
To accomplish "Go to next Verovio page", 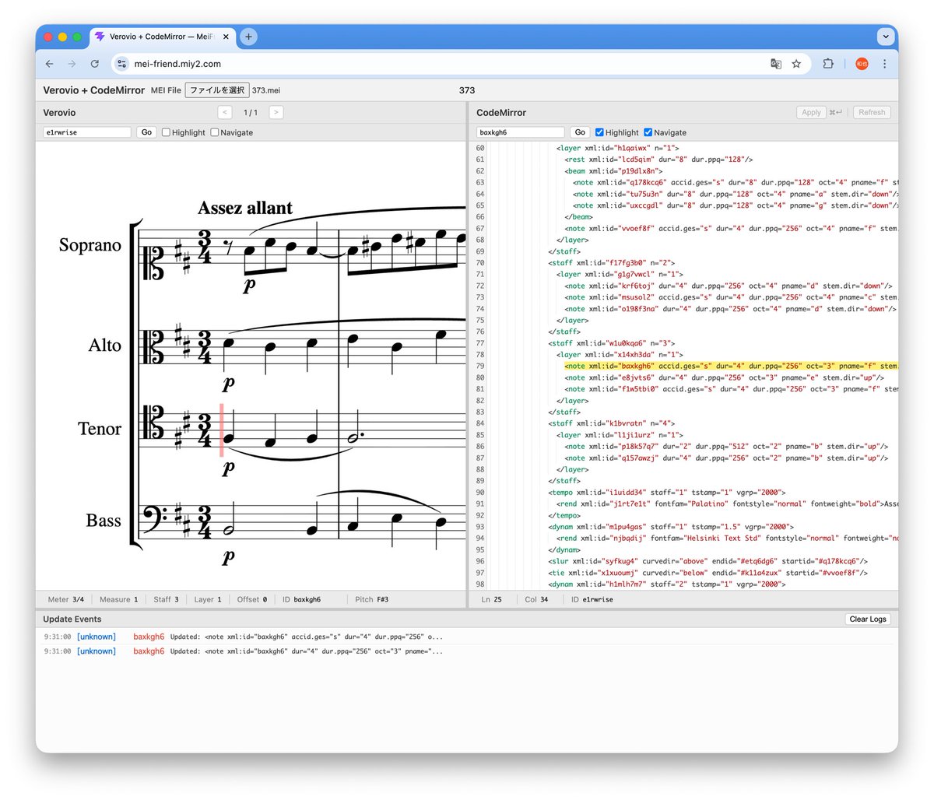I will 276,112.
